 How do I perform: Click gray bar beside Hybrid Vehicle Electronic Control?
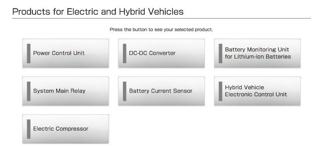coord(220,91)
